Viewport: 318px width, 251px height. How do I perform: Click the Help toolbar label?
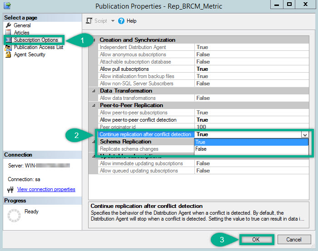pos(131,21)
